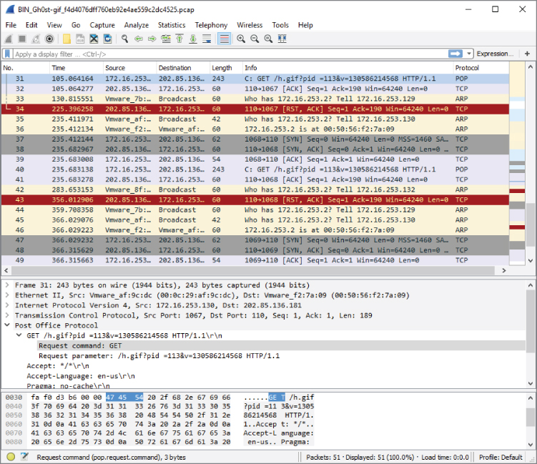Click the Find a packet magnifier icon
Viewport: 537px width, 464px height.
pyautogui.click(x=124, y=39)
